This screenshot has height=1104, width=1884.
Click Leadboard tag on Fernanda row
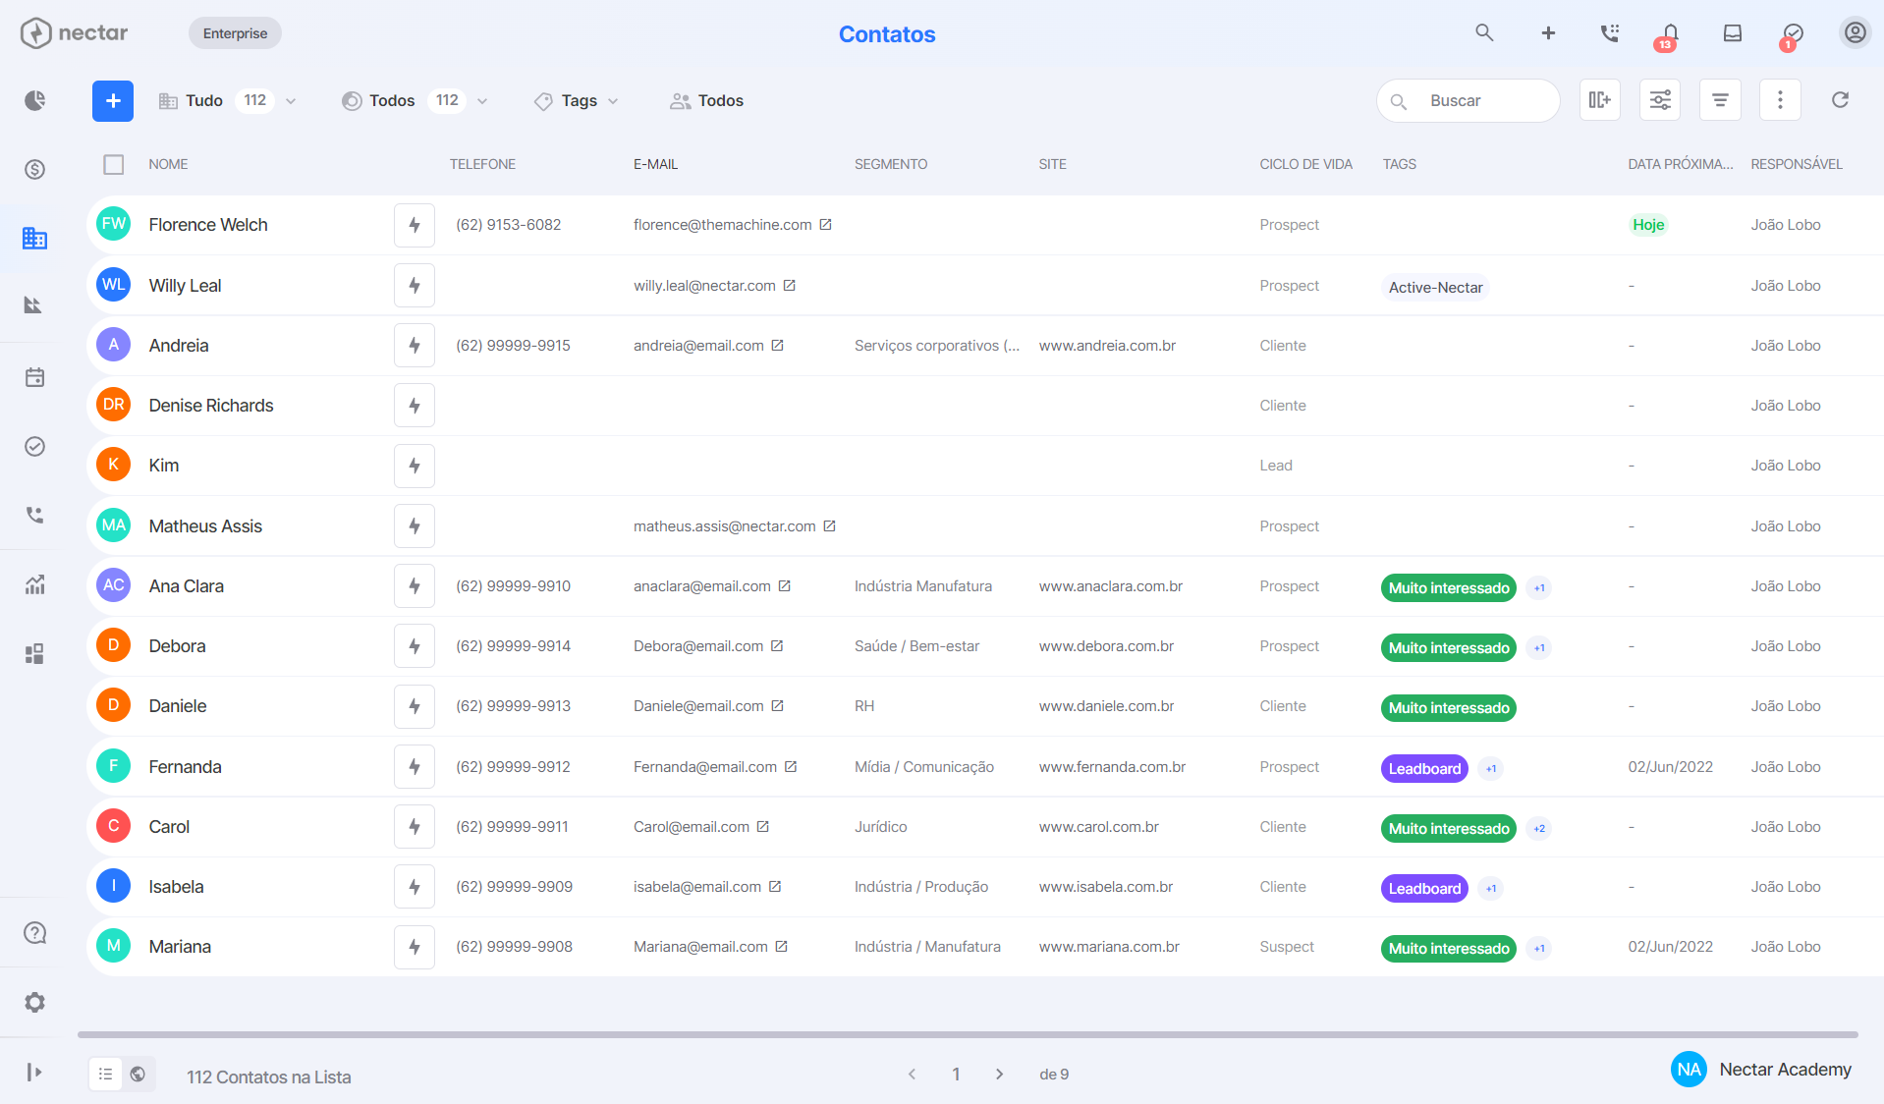point(1424,769)
